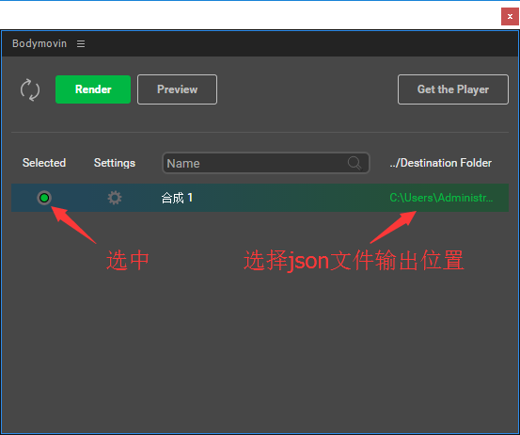Click Get the Player button
The image size is (520, 435).
[452, 89]
